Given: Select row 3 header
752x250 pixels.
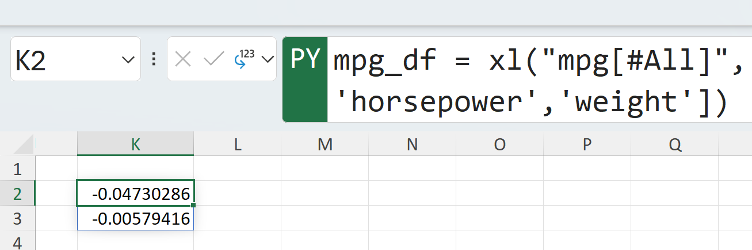Looking at the screenshot, I should (17, 218).
